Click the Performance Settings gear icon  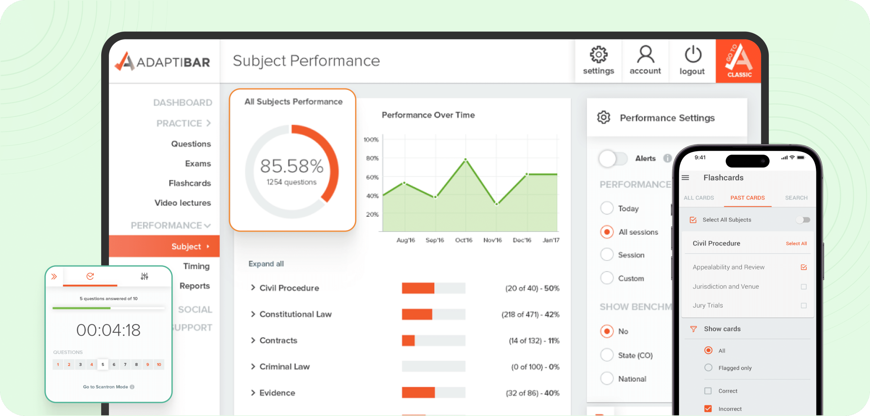[603, 117]
